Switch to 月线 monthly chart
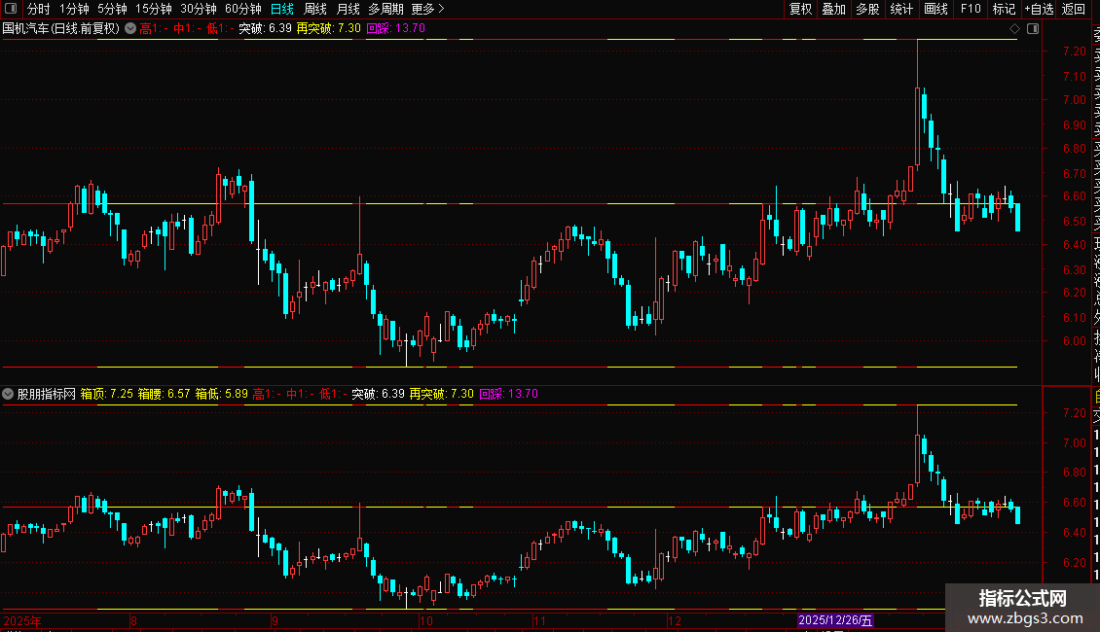Image resolution: width=1100 pixels, height=632 pixels. (x=348, y=9)
